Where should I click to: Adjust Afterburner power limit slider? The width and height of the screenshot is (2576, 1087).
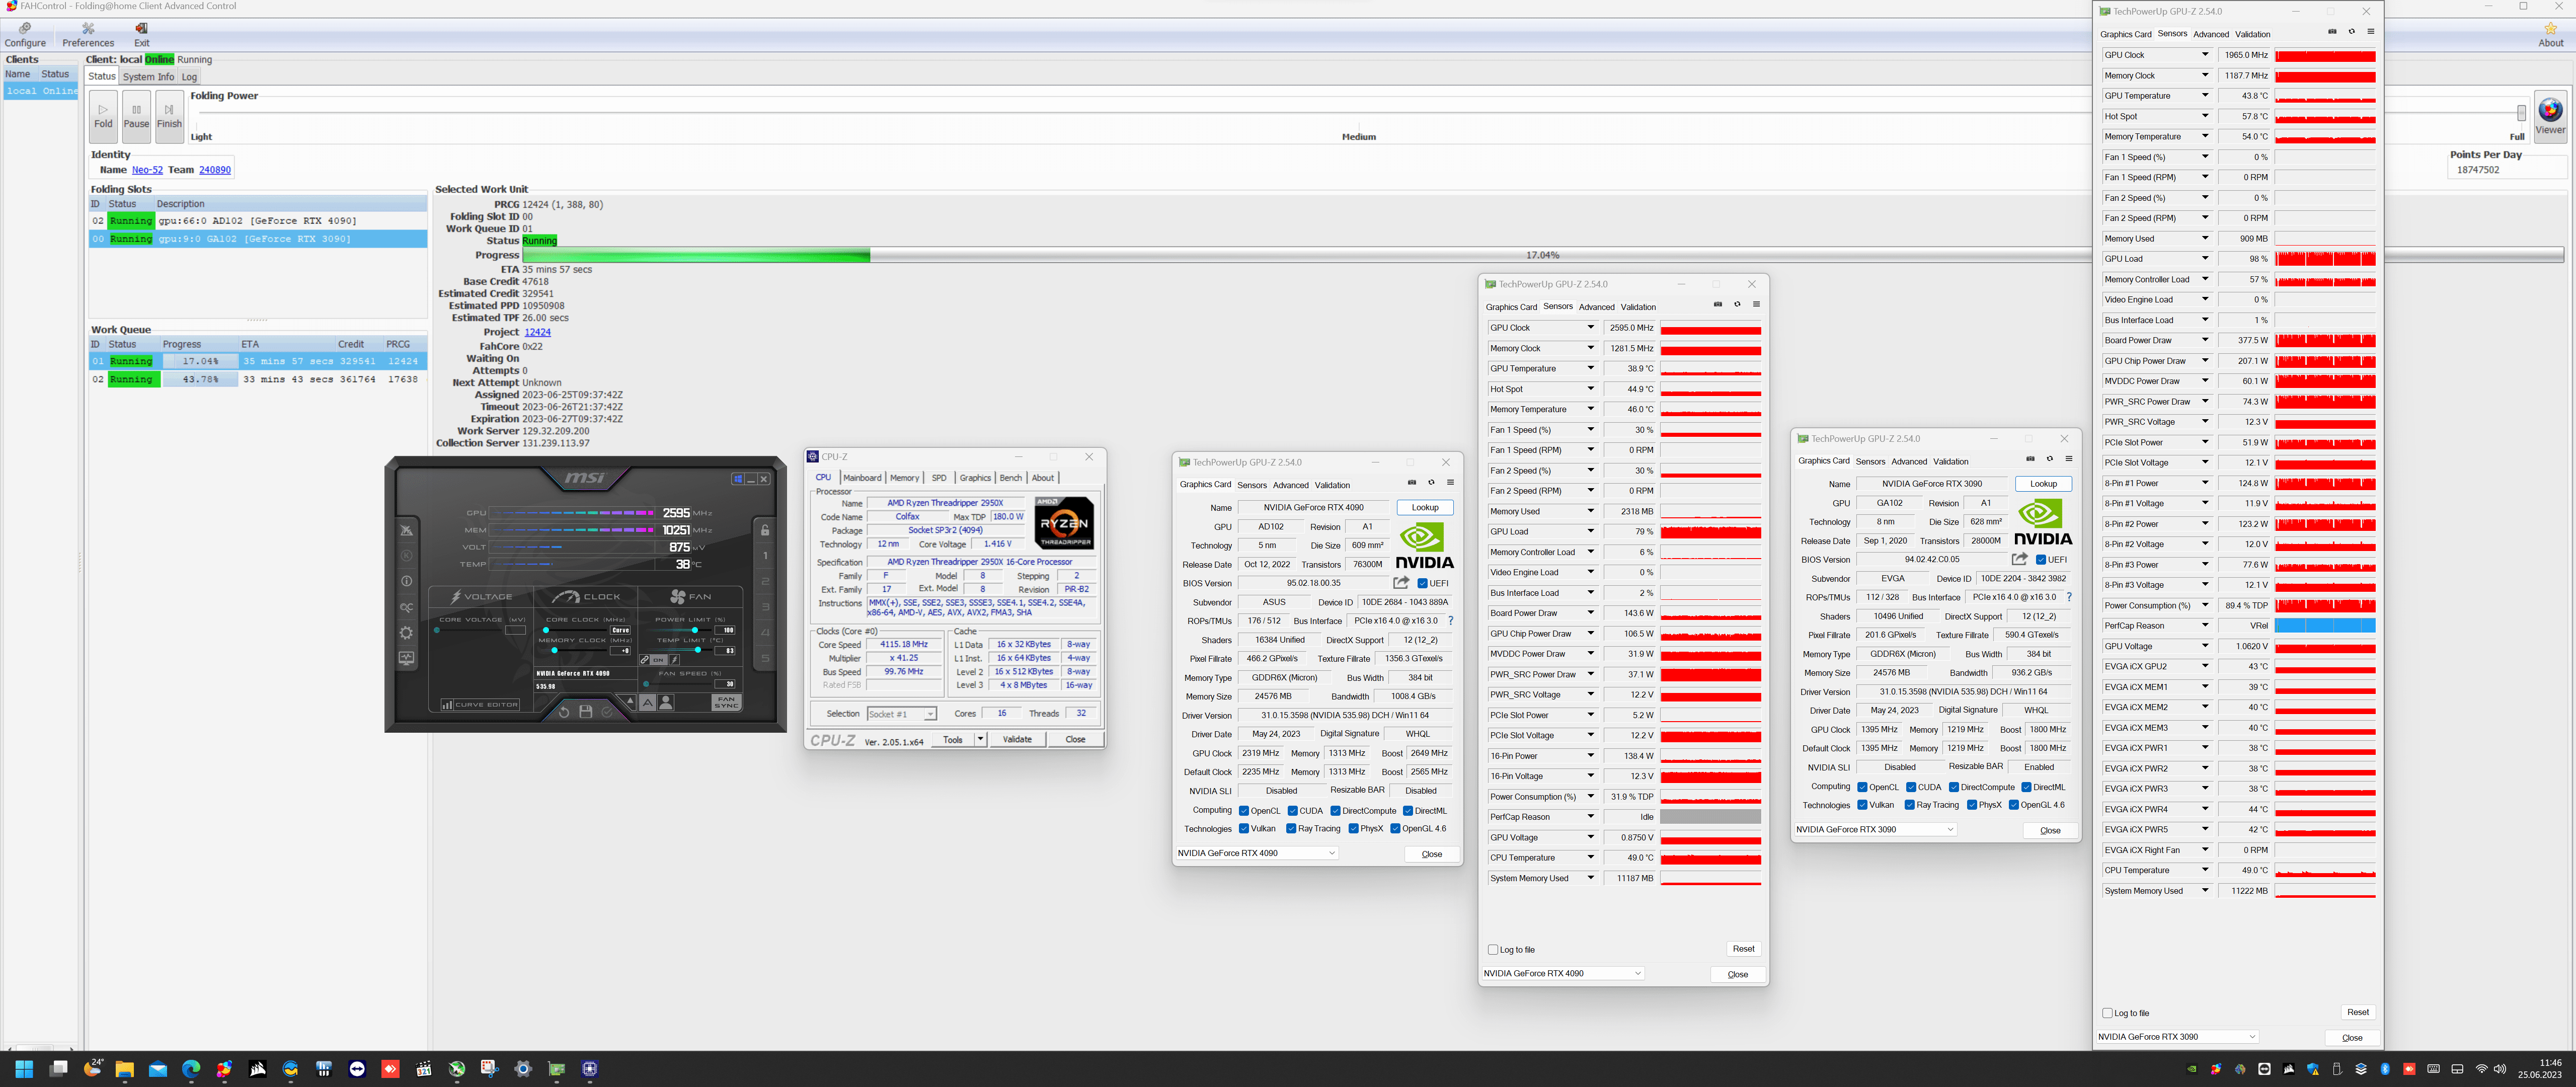pyautogui.click(x=695, y=630)
